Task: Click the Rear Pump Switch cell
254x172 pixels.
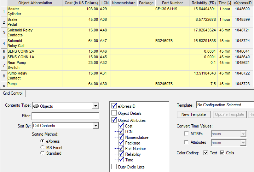Action: pyautogui.click(x=35, y=65)
